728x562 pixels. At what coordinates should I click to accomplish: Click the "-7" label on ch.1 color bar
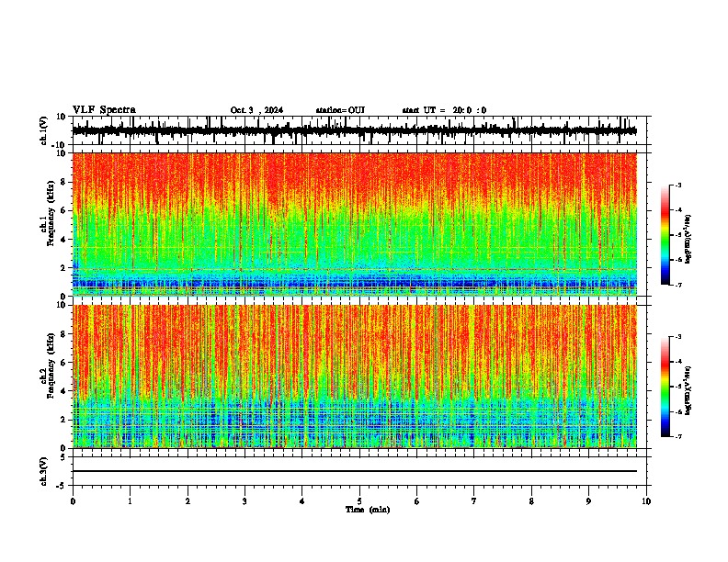click(677, 285)
